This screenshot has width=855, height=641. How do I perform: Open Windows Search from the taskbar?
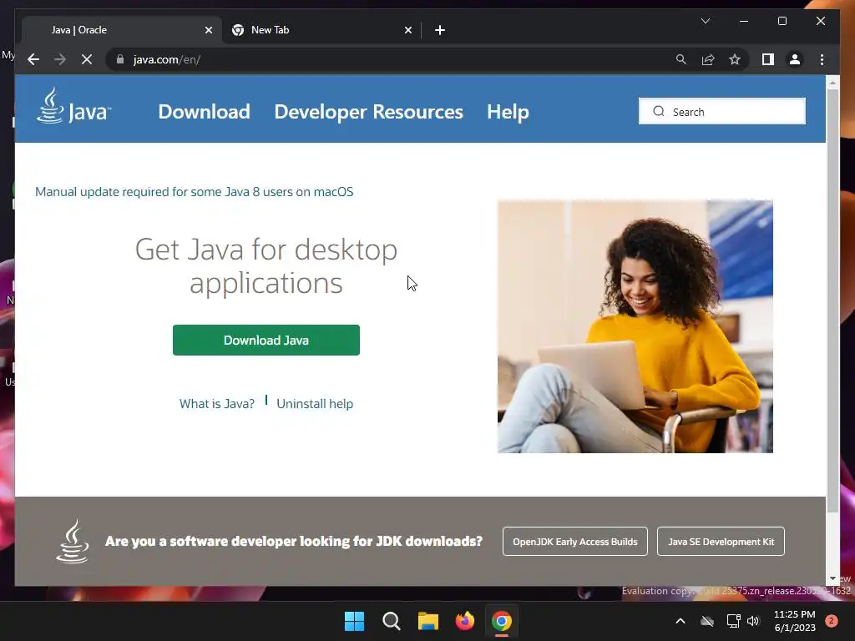pyautogui.click(x=392, y=621)
